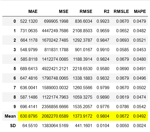Click RMSE value 2218.6530
The image size is (150, 132).
pyautogui.click(x=82, y=69)
